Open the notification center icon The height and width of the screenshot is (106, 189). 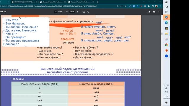click(167, 102)
